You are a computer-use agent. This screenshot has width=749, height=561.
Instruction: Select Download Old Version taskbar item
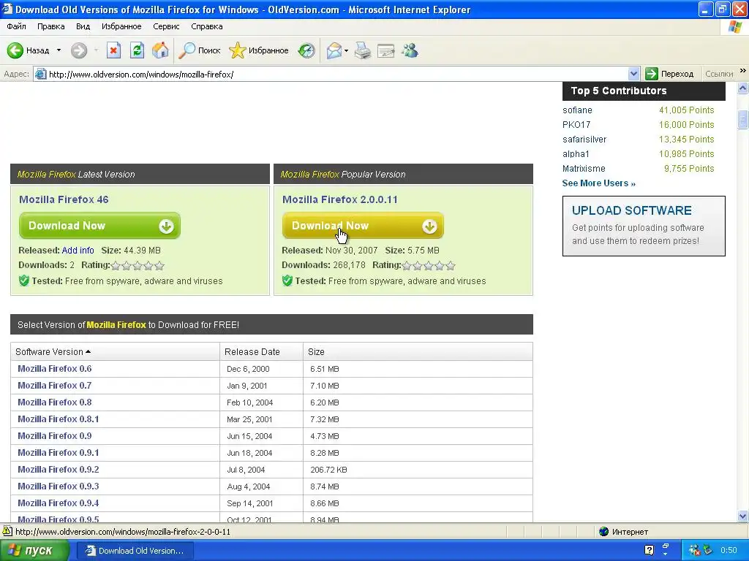coord(135,551)
